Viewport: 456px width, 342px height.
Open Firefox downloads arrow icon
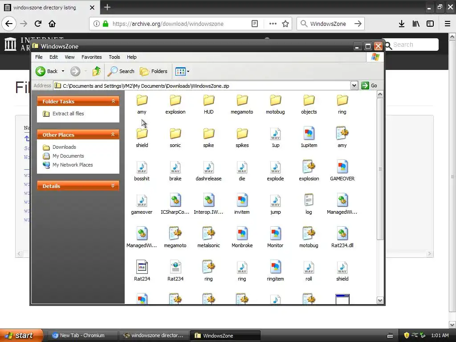tap(402, 24)
